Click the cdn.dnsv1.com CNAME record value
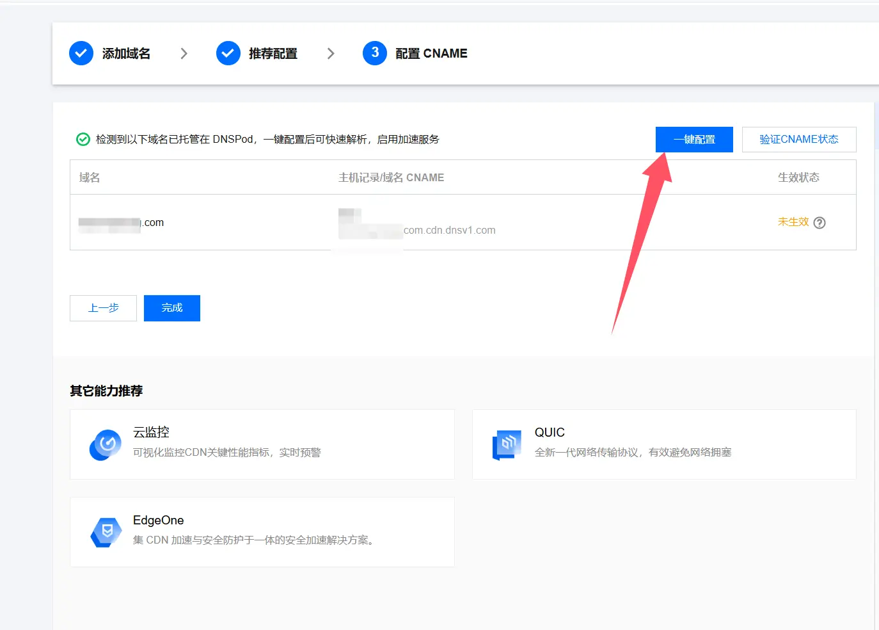 pos(449,230)
